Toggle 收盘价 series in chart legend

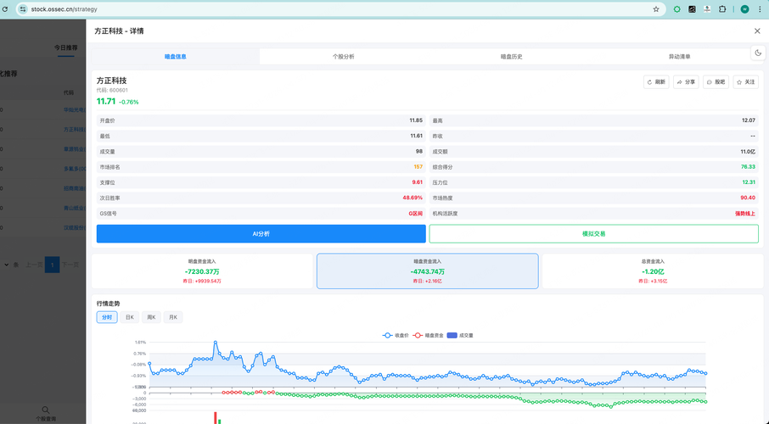[396, 335]
